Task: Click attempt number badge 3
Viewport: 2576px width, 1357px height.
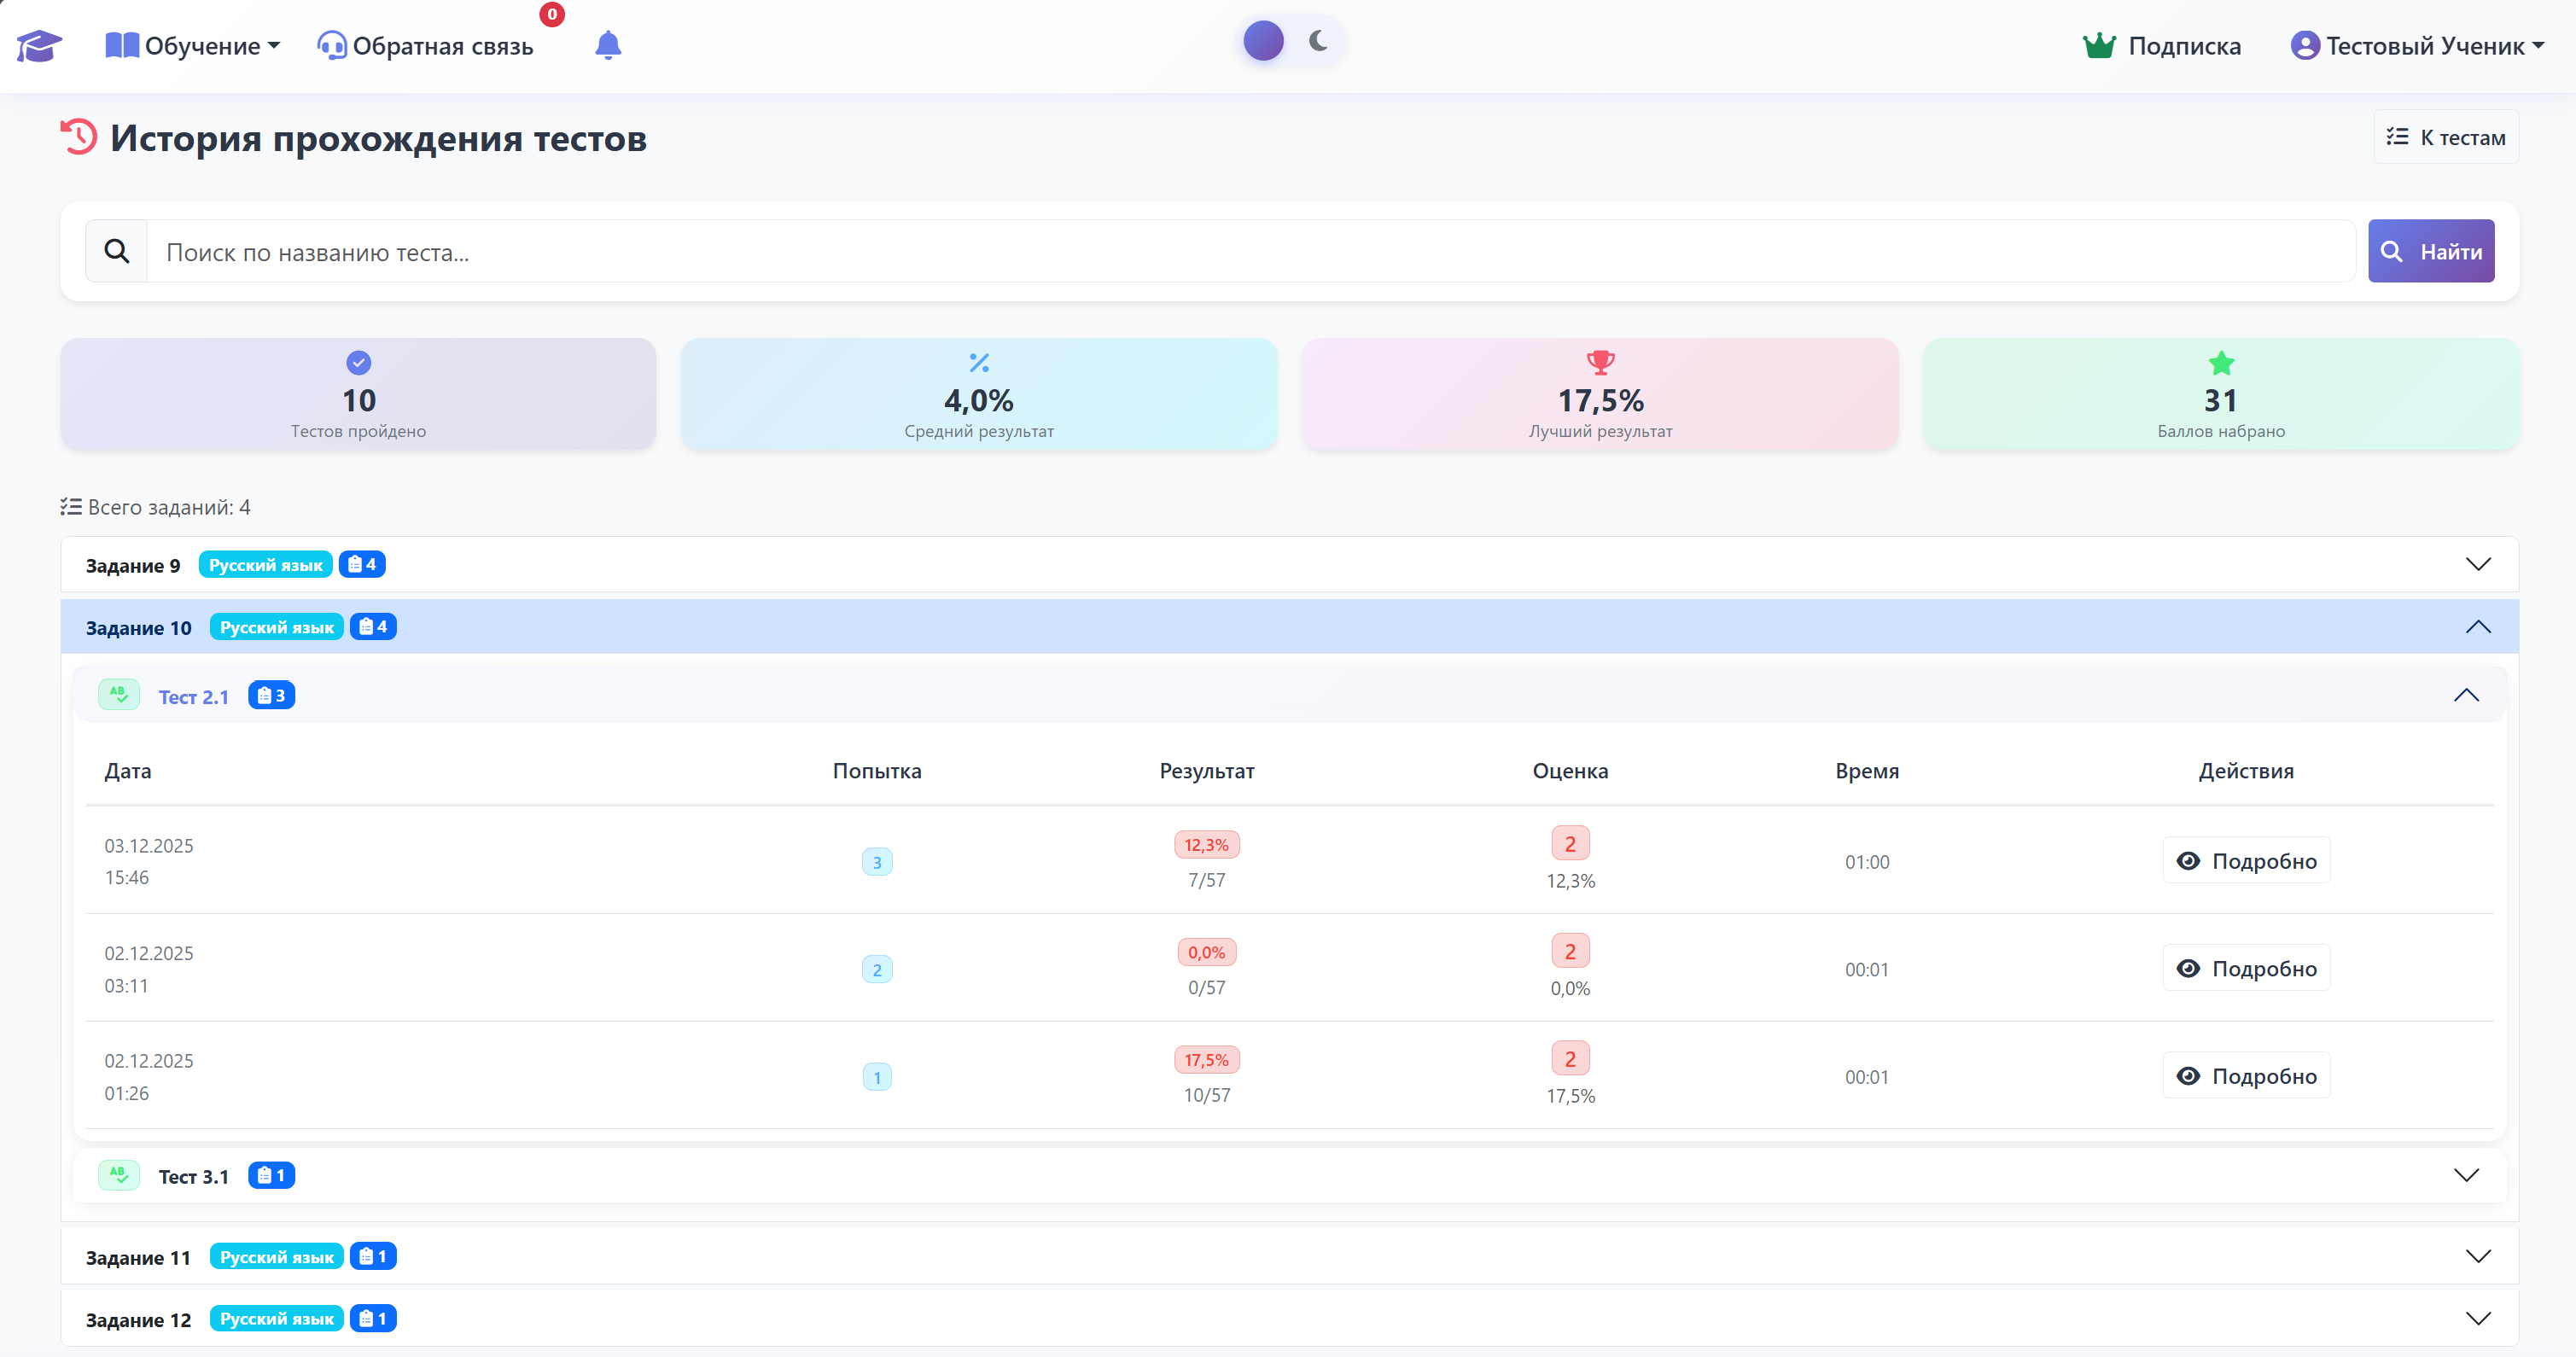Action: (x=877, y=862)
